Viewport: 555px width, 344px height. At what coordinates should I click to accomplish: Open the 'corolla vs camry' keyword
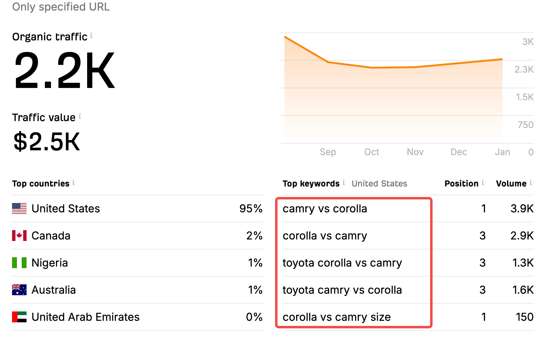(325, 236)
